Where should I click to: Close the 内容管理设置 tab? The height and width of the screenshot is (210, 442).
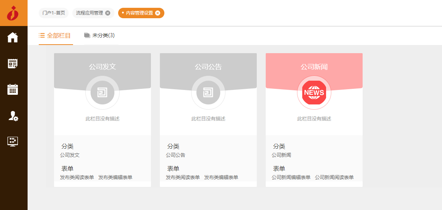pyautogui.click(x=158, y=13)
